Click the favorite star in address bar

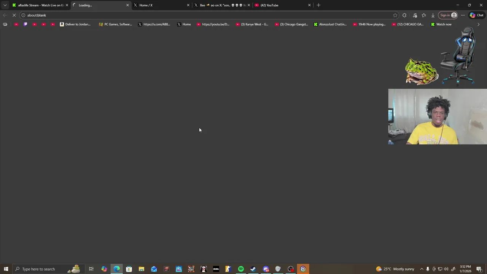click(x=395, y=15)
